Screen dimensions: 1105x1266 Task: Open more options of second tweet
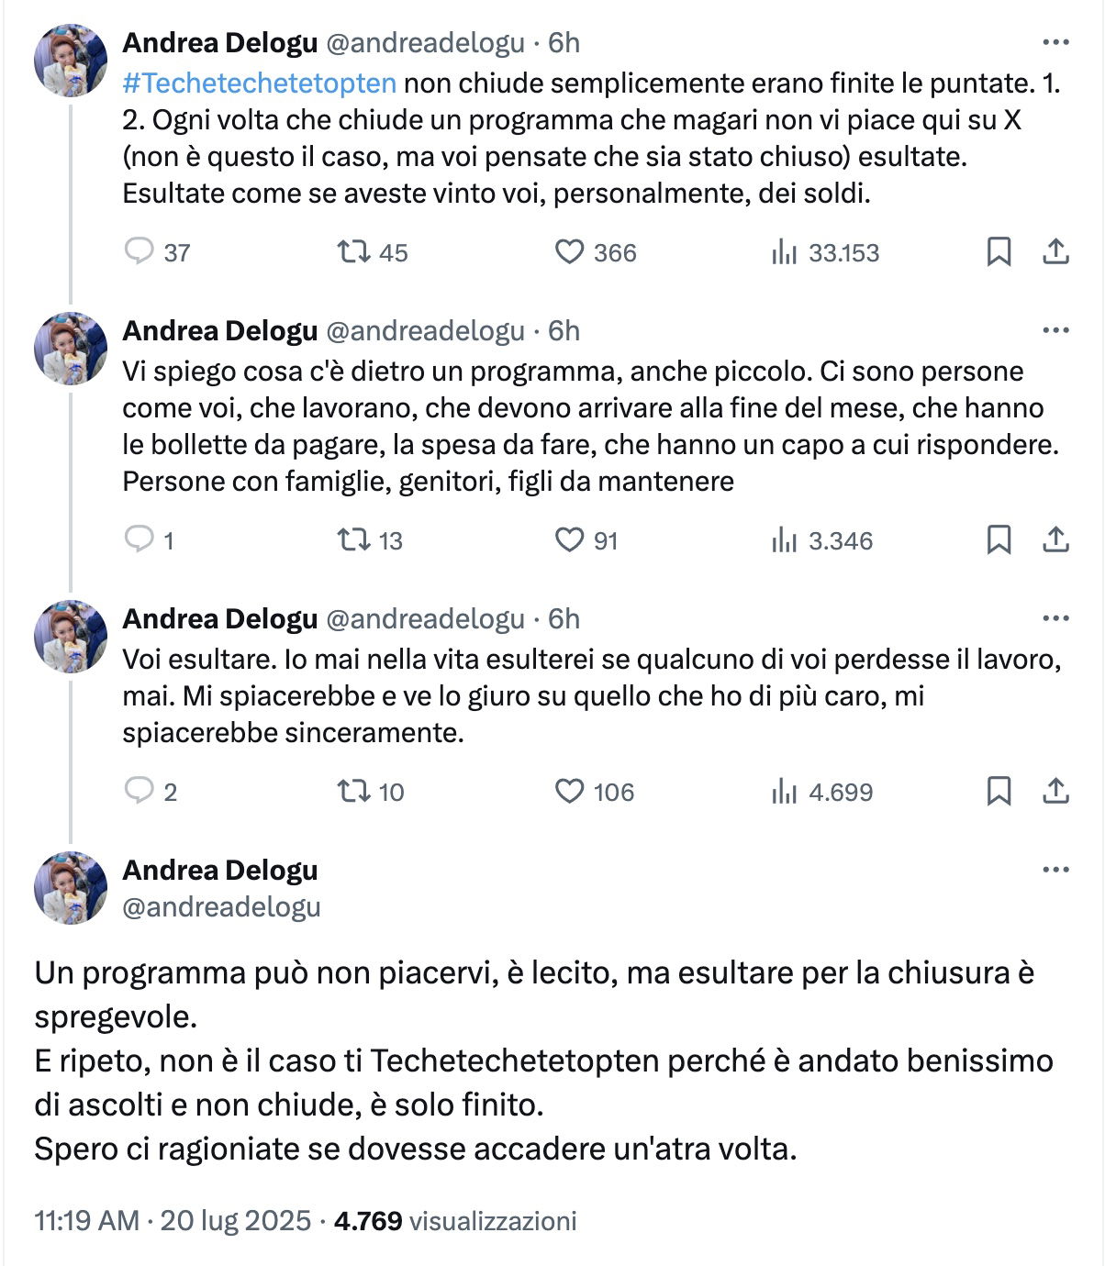[x=1056, y=330]
